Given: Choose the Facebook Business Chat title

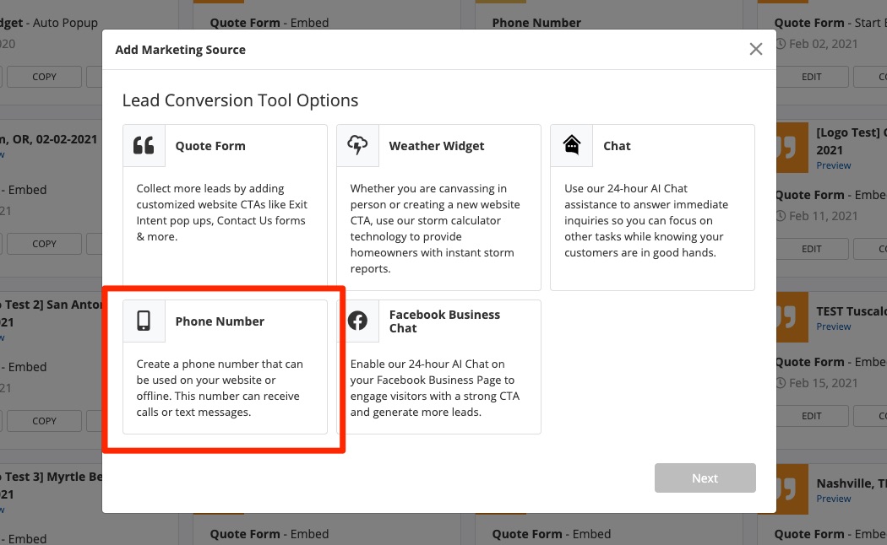Looking at the screenshot, I should click(x=444, y=321).
